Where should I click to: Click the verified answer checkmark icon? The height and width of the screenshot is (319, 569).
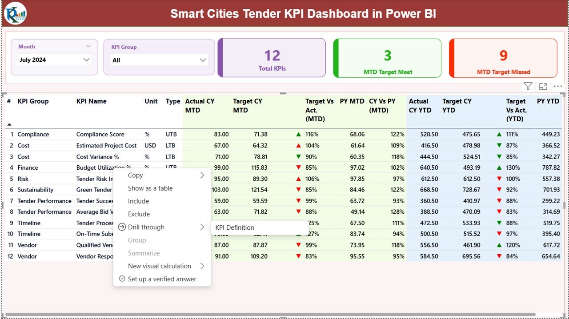122,279
